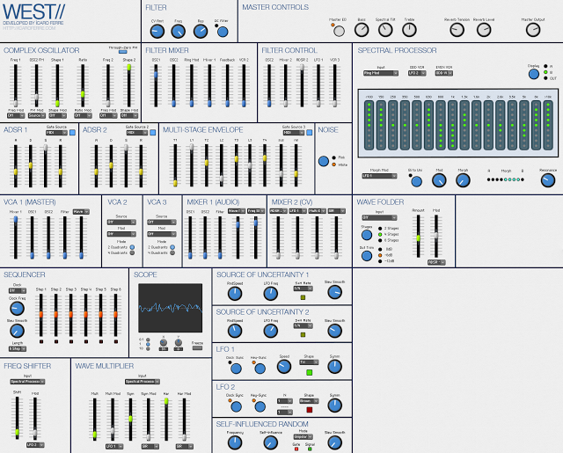Viewport: 563px width, 453px height.
Task: Open the VCA 2 Source dropdown
Action: pos(121,223)
